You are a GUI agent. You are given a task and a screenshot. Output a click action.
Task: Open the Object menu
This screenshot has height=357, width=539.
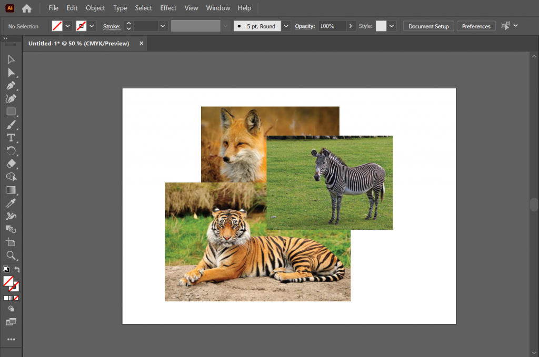point(95,8)
